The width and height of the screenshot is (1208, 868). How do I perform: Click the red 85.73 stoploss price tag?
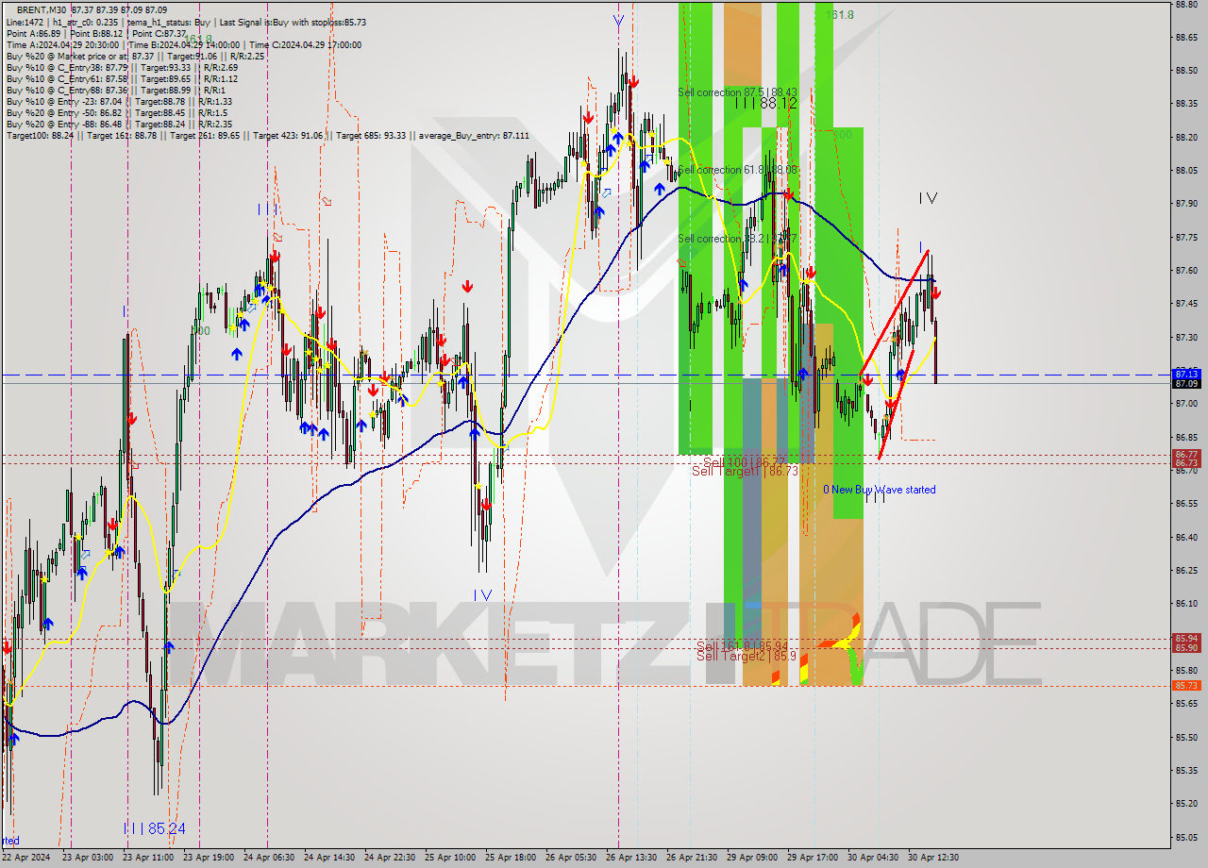pyautogui.click(x=1186, y=686)
